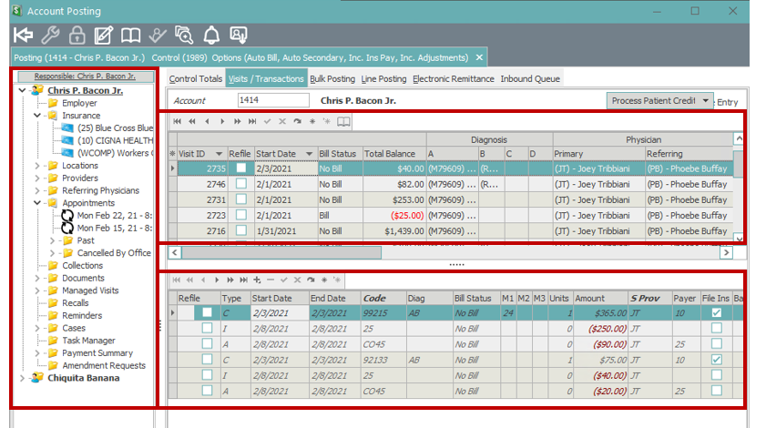Click the patient download icon in toolbar

coord(239,36)
